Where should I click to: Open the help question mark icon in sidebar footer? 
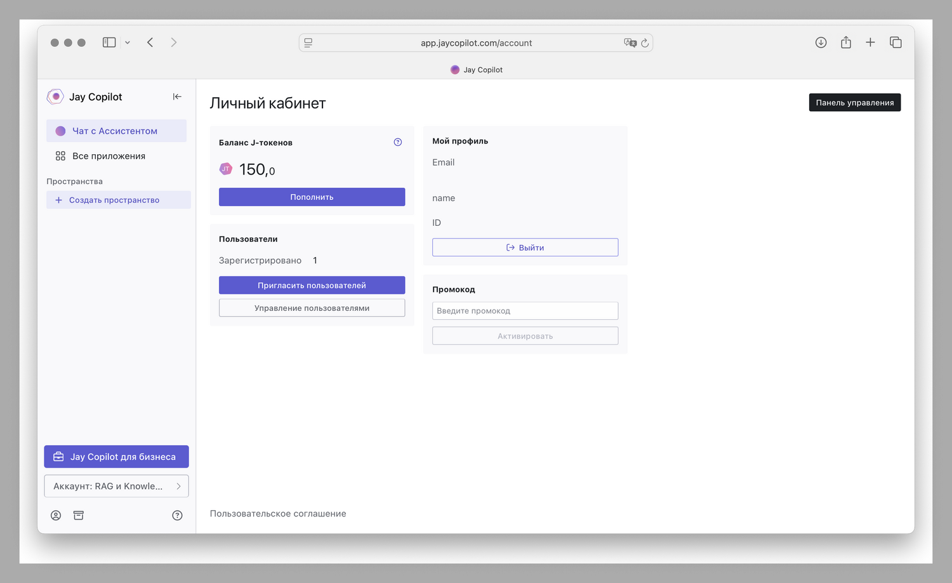[x=177, y=515]
